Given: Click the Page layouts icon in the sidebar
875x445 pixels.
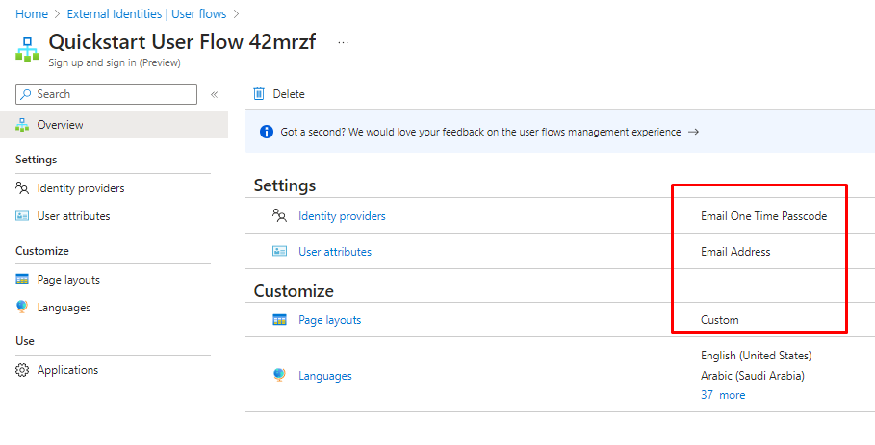Looking at the screenshot, I should tap(22, 280).
